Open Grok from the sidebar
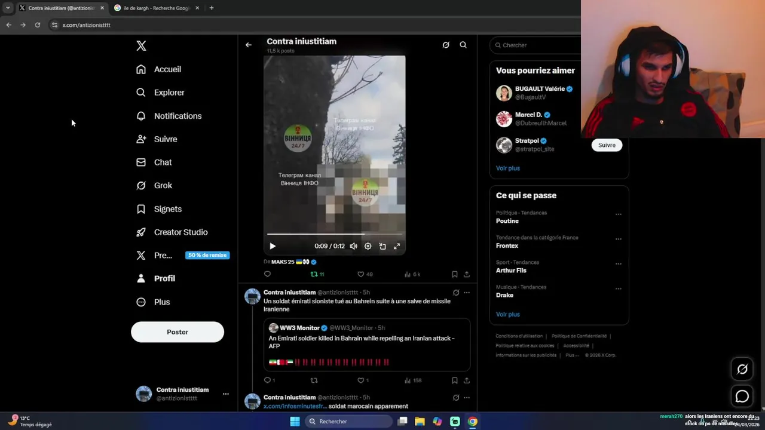 pyautogui.click(x=154, y=186)
